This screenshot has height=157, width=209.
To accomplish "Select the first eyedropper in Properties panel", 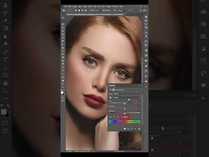I will pyautogui.click(x=111, y=117).
